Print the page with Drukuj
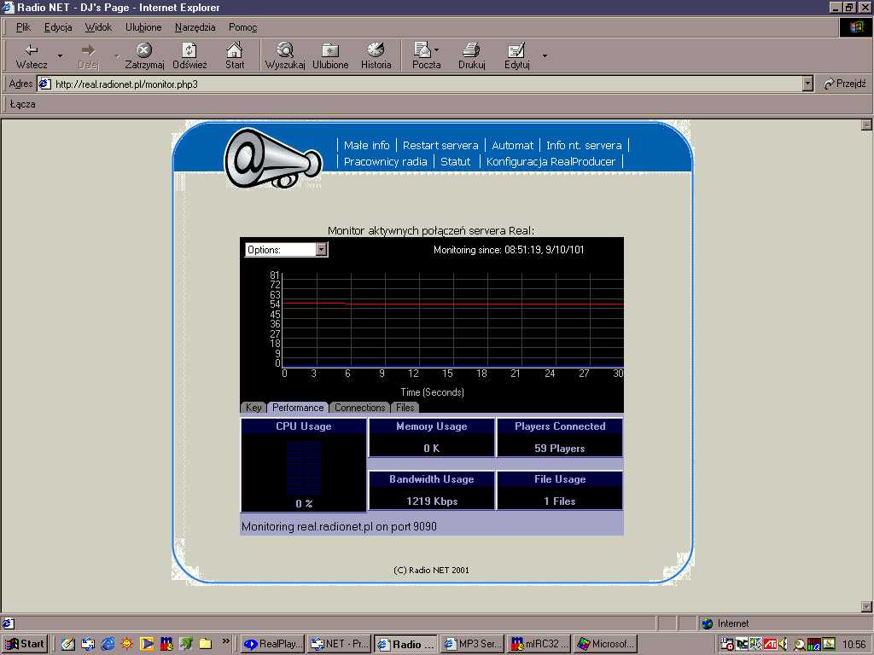 [471, 55]
